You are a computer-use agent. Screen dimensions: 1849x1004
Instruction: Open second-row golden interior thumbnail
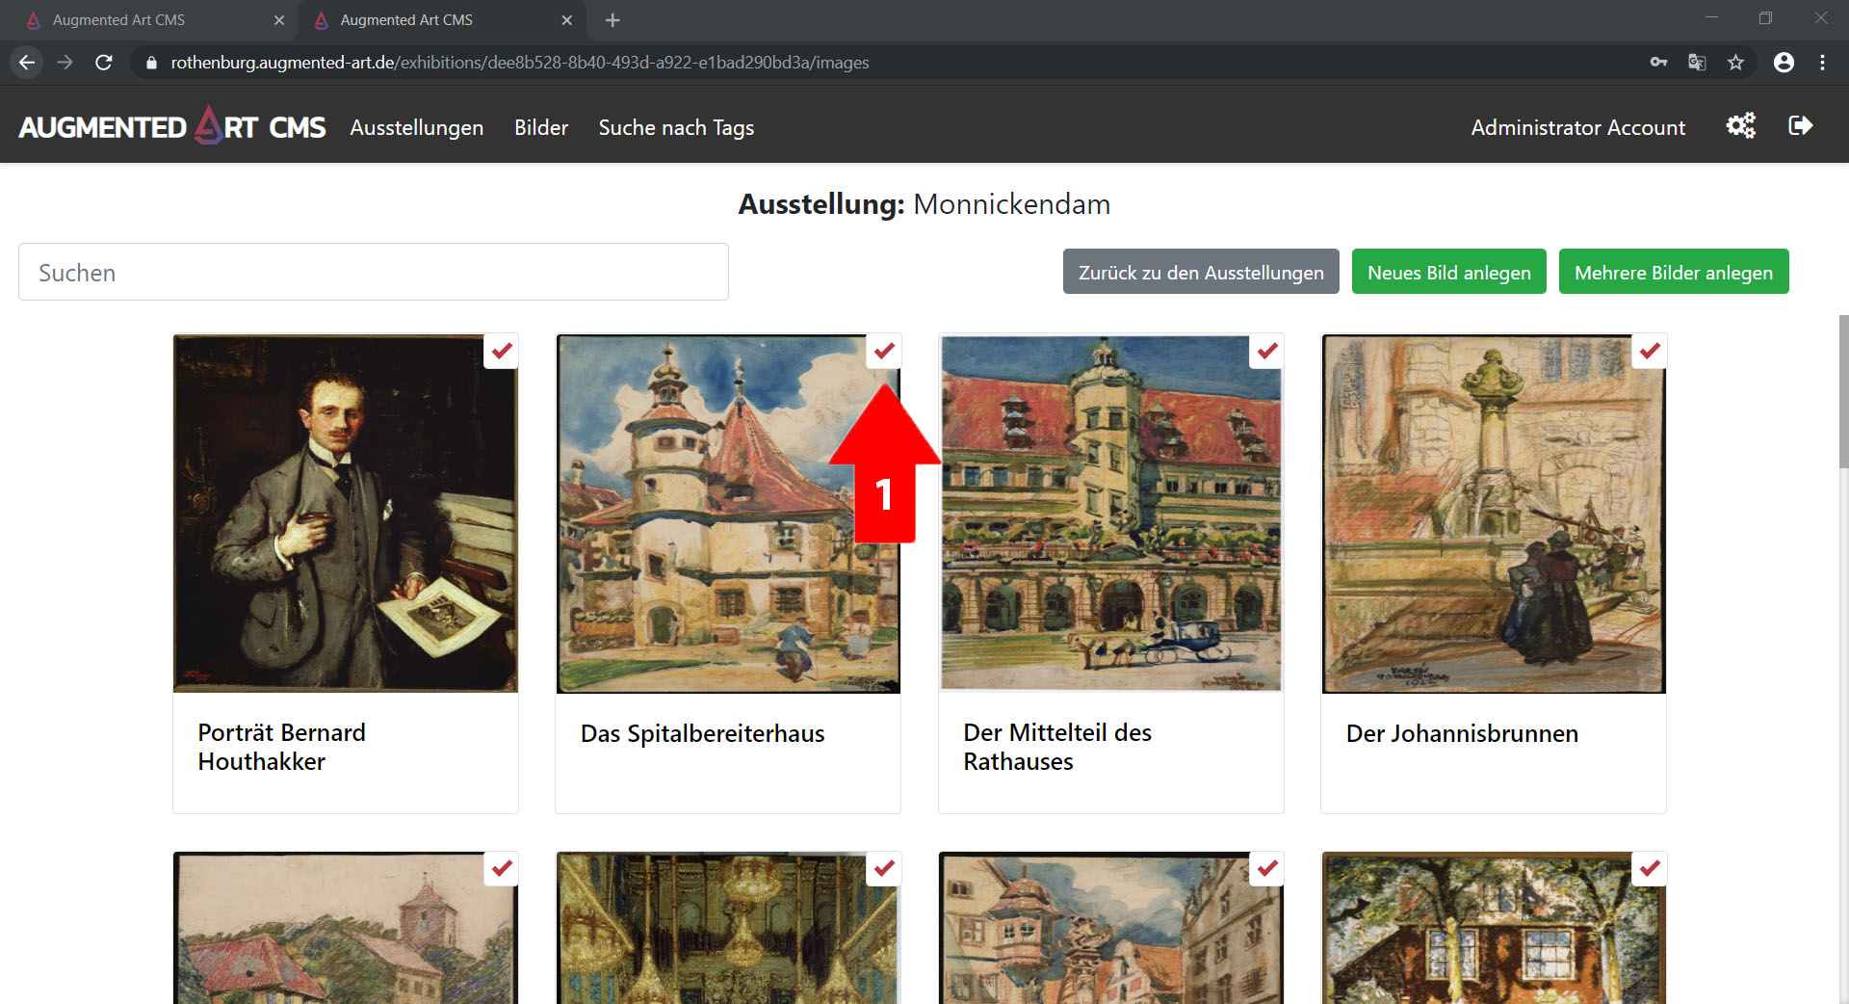pos(728,928)
